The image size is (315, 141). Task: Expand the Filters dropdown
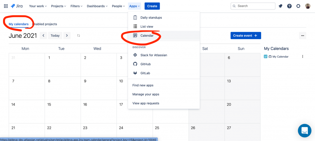coord(76,6)
